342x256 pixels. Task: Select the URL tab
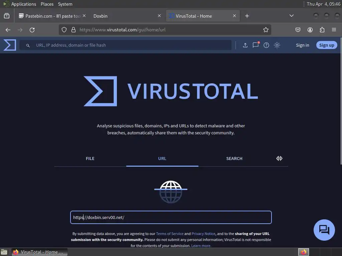coord(162,158)
